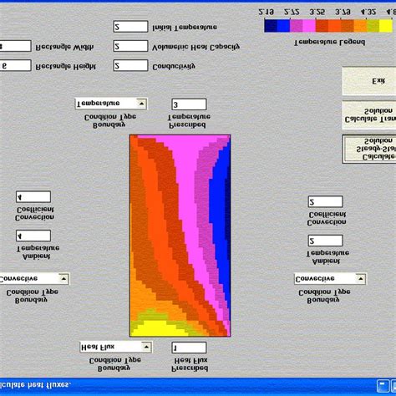The height and width of the screenshot is (396, 396).
Task: Click the Temperature Legend label
Action: [x=330, y=43]
